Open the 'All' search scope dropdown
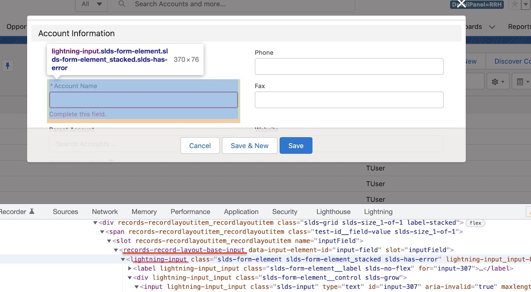 click(91, 5)
